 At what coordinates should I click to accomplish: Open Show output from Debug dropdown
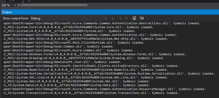[68, 18]
